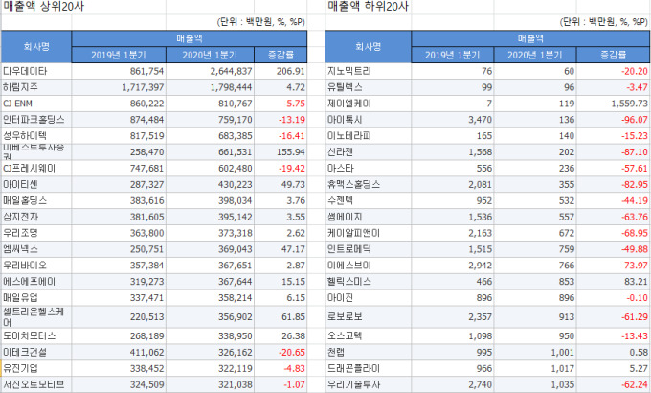Select the '삼지전자' company cell

click(x=36, y=217)
